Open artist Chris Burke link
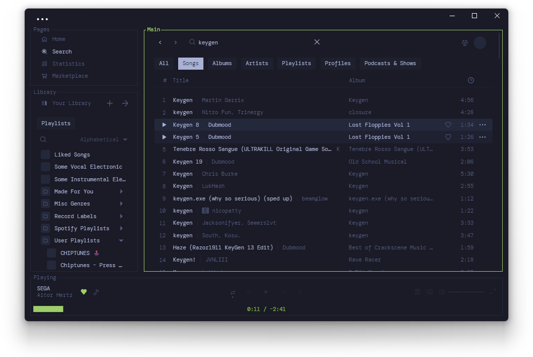The width and height of the screenshot is (533, 357). pyautogui.click(x=220, y=174)
